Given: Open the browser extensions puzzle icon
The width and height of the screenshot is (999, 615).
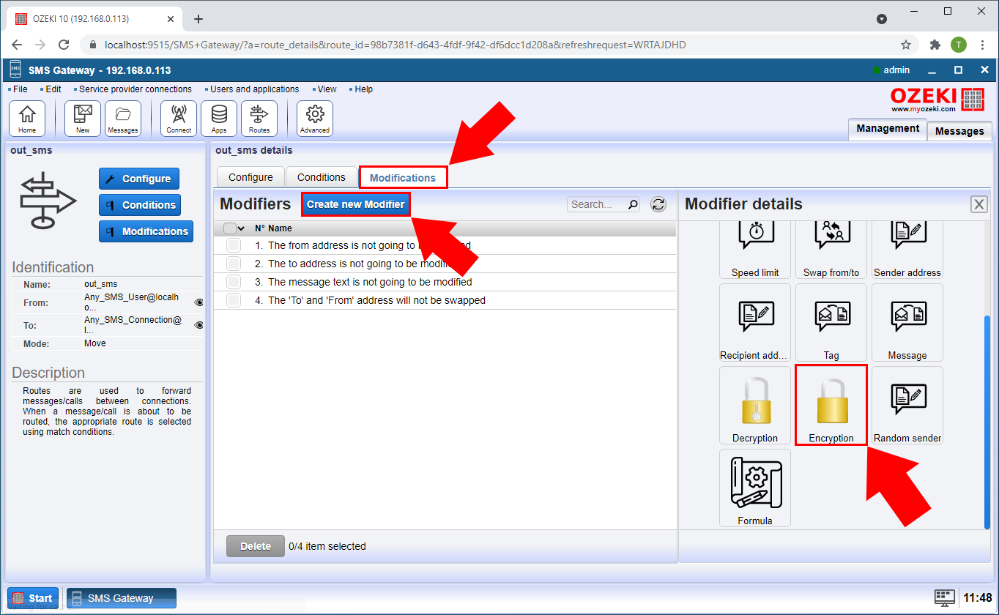Looking at the screenshot, I should (x=935, y=45).
